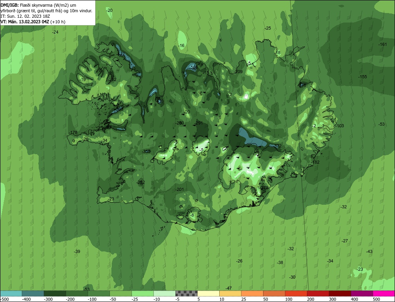Viewport: 395px width, 302px height.
Task: Click the "IT: Sun. 12. 02. 2023 18Z" line
Action: 25,16
